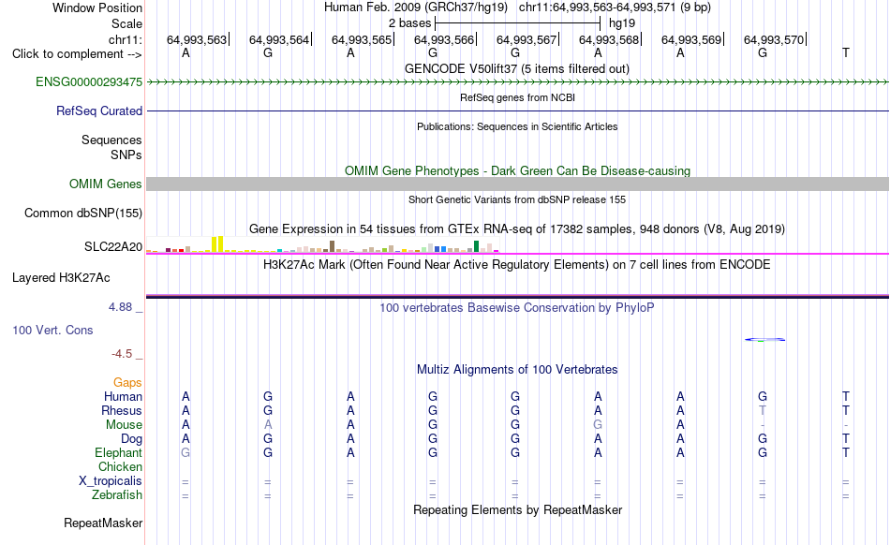This screenshot has height=545, width=890.
Task: Click the gray mismatch 'A' in the Mouse row
Action: [x=268, y=424]
